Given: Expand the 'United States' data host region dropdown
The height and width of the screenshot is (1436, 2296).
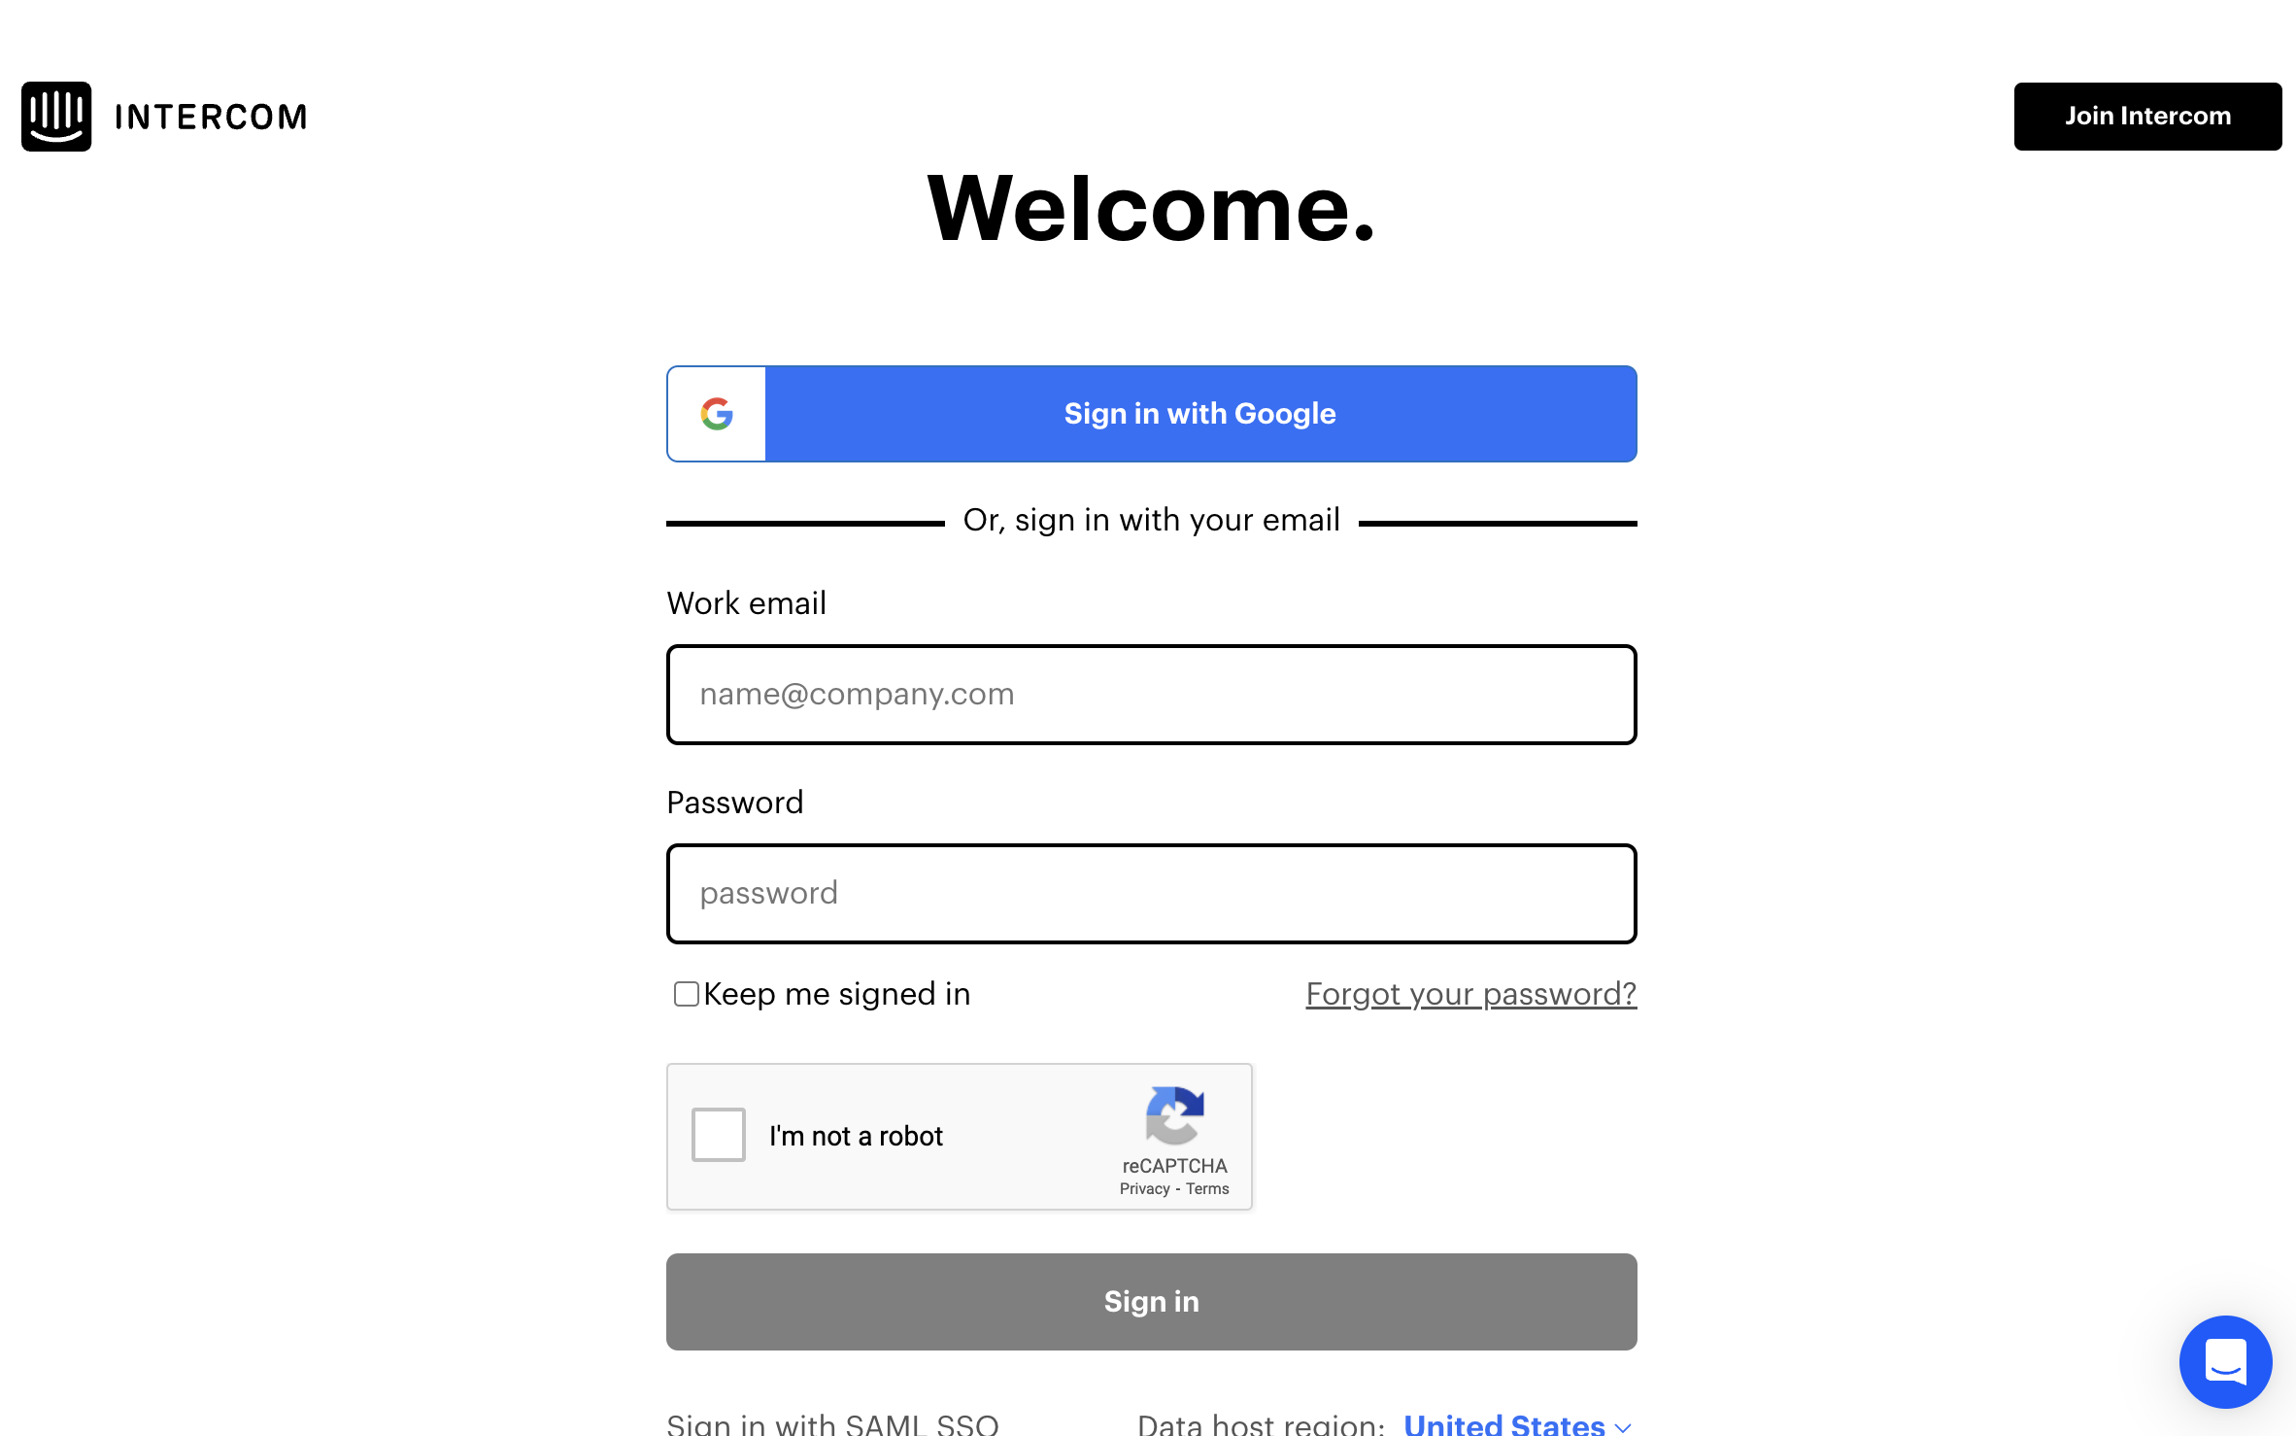Looking at the screenshot, I should (x=1519, y=1419).
